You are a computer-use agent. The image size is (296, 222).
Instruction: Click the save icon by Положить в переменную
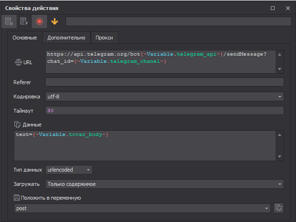(x=17, y=198)
